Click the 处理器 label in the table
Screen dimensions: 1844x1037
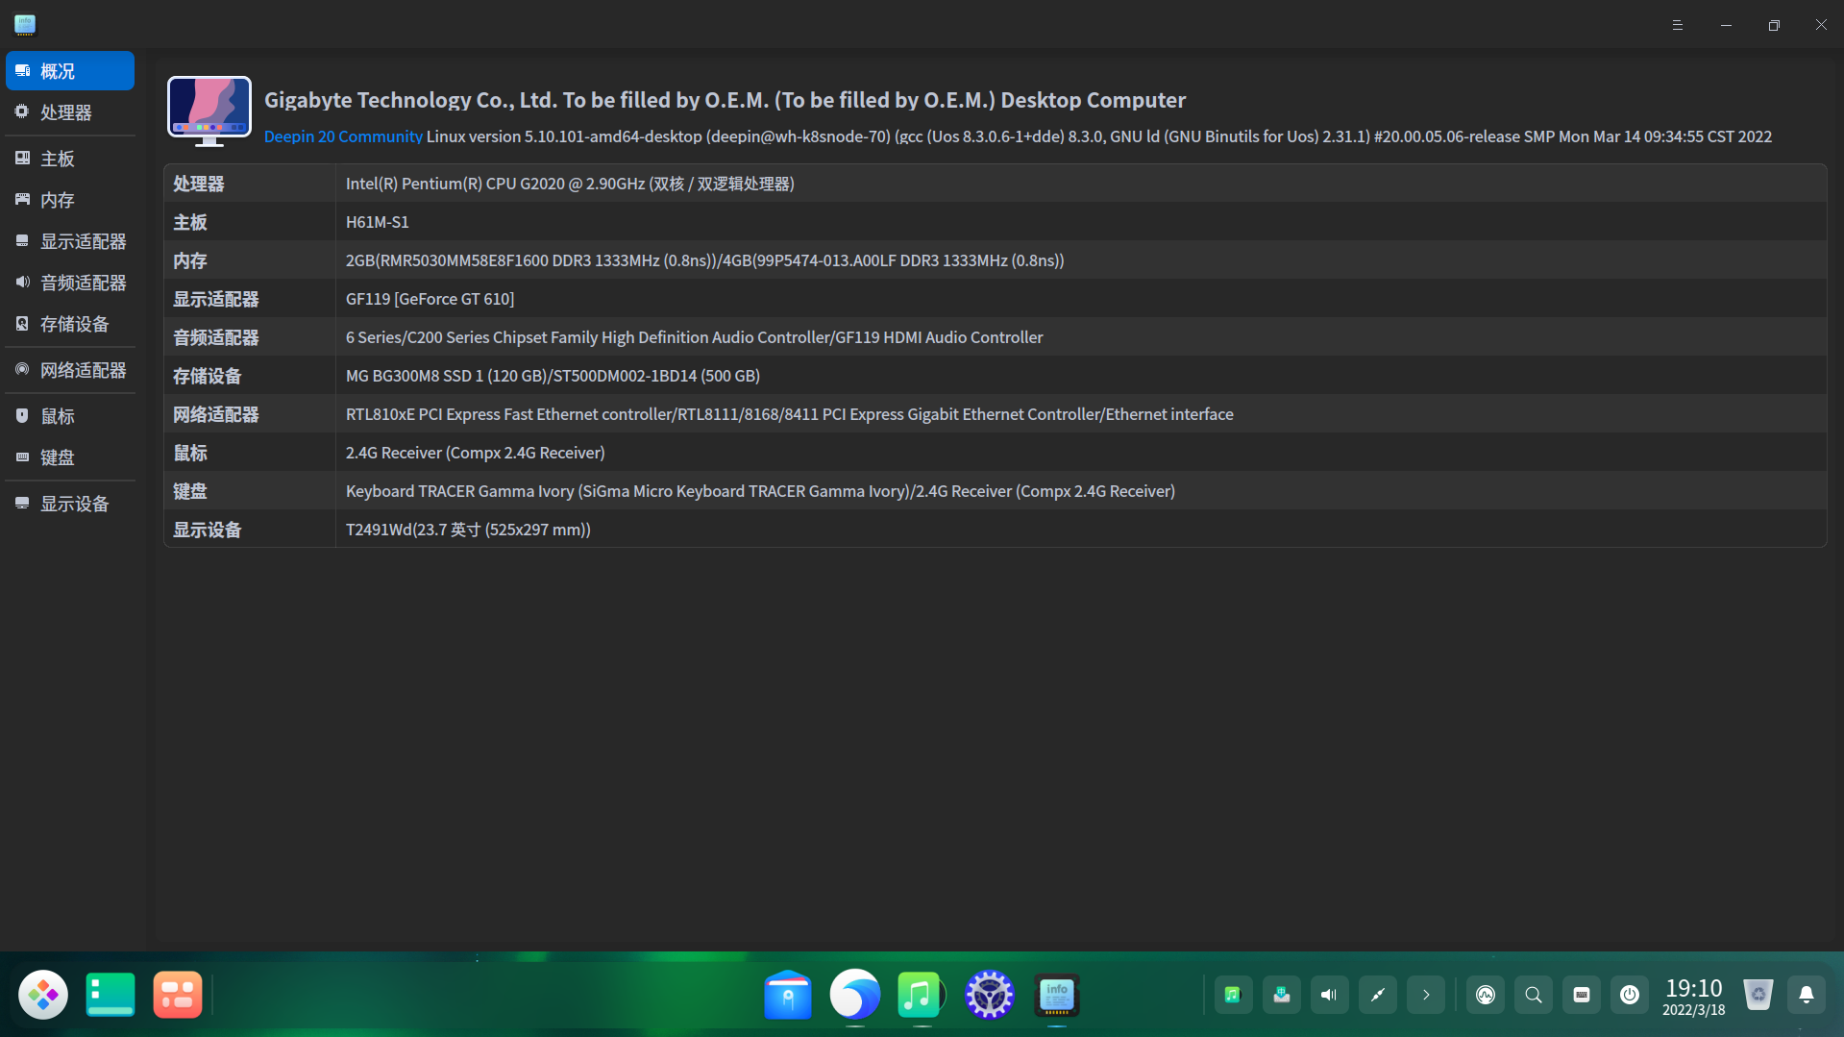[x=199, y=184]
